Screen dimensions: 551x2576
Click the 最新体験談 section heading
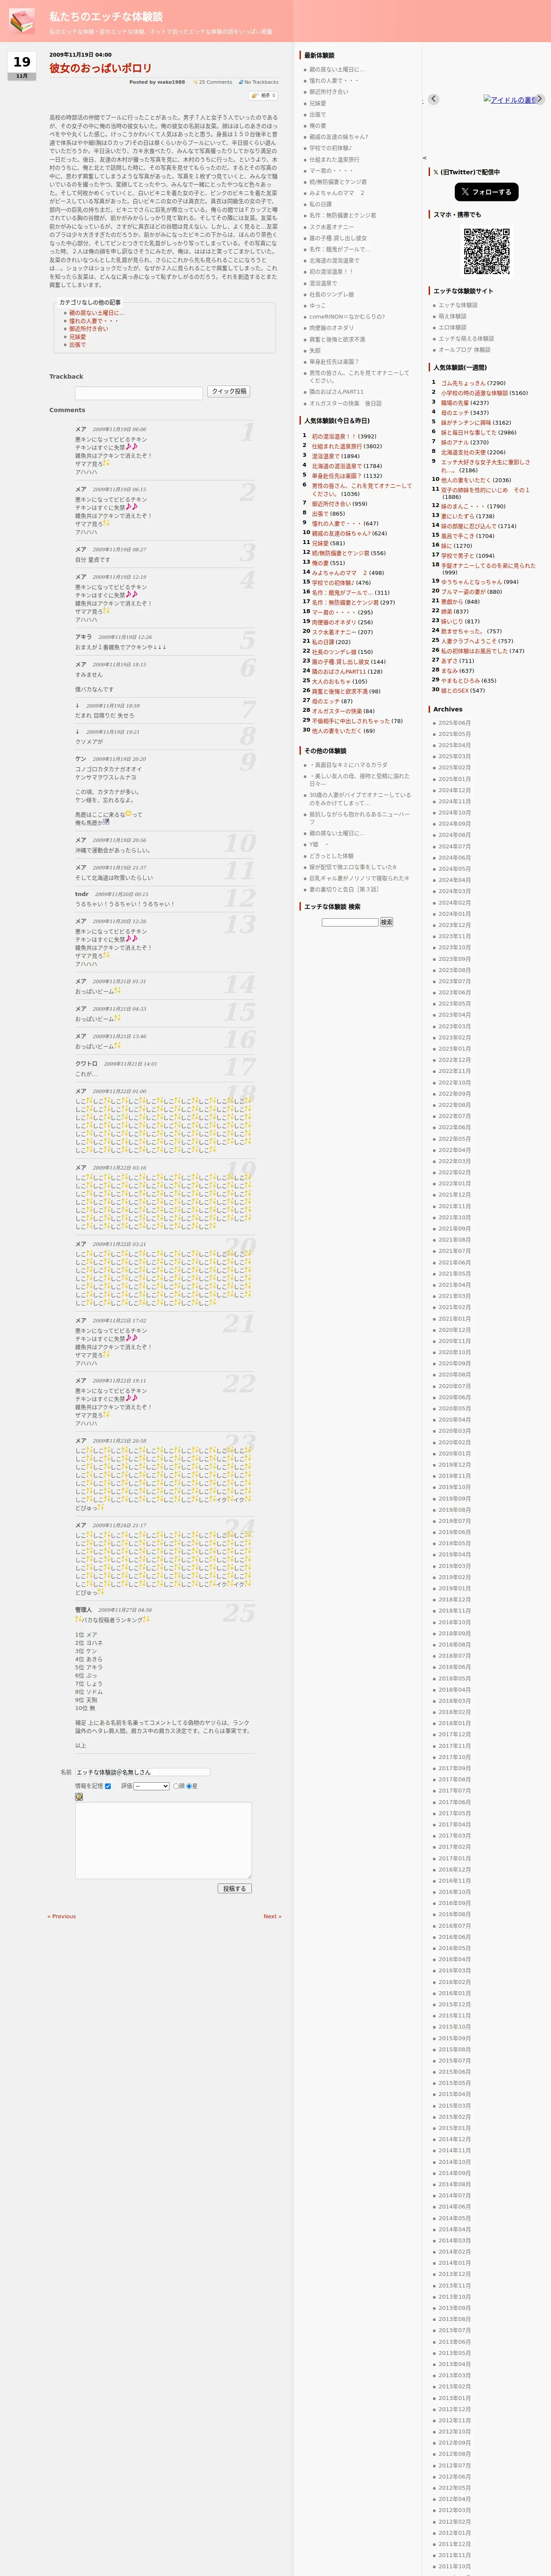(319, 56)
